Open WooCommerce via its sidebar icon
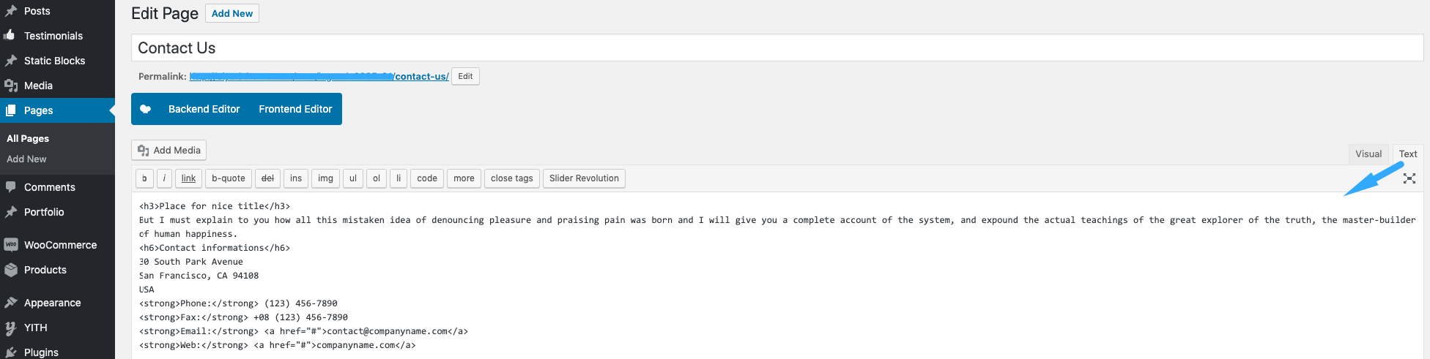 (10, 245)
